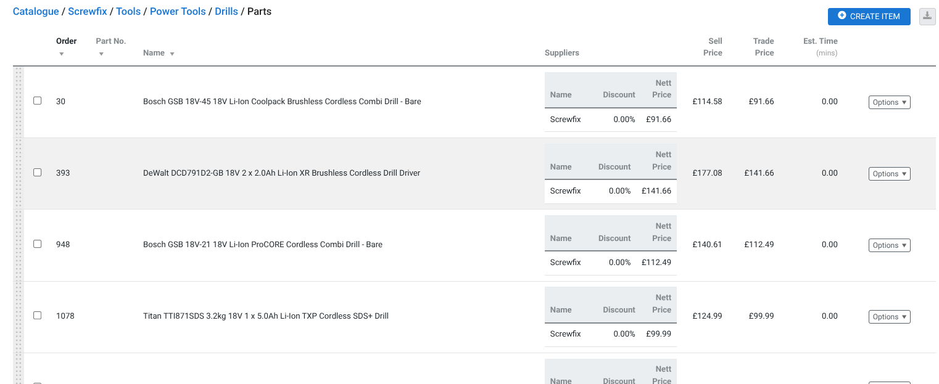The width and height of the screenshot is (939, 384).
Task: Expand Options menu for the DeWalt drill driver
Action: pos(889,174)
